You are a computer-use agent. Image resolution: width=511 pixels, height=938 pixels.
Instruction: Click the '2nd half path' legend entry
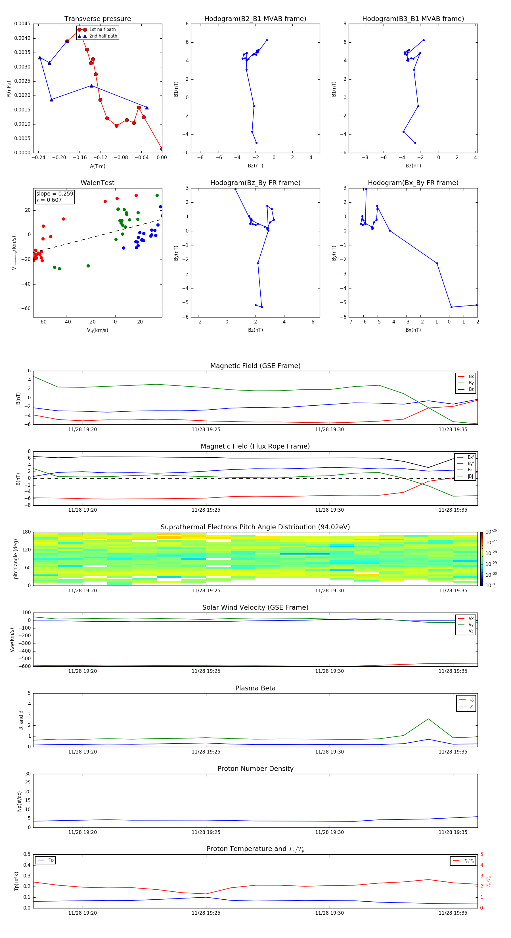point(97,36)
